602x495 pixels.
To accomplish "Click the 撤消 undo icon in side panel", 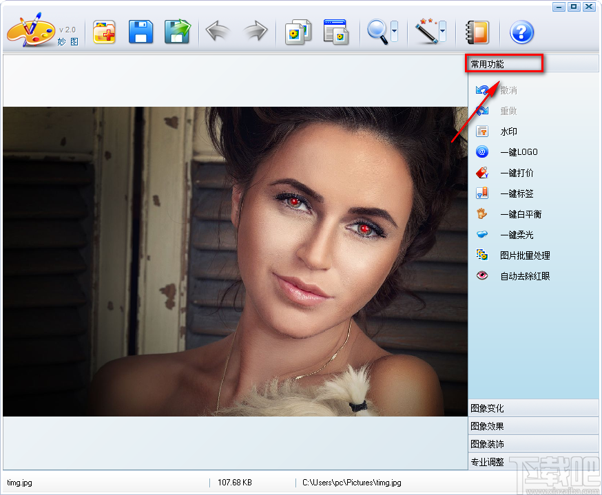I will pos(482,90).
